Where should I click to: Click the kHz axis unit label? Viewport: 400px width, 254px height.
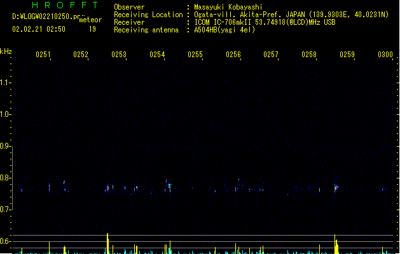tap(6, 51)
